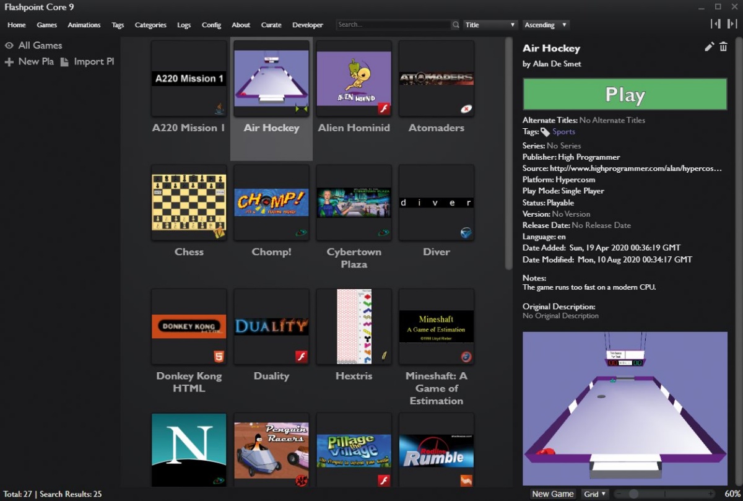Click the HTML5 icon on Donkey Kong HTML
Viewport: 743px width, 501px height.
coord(219,357)
